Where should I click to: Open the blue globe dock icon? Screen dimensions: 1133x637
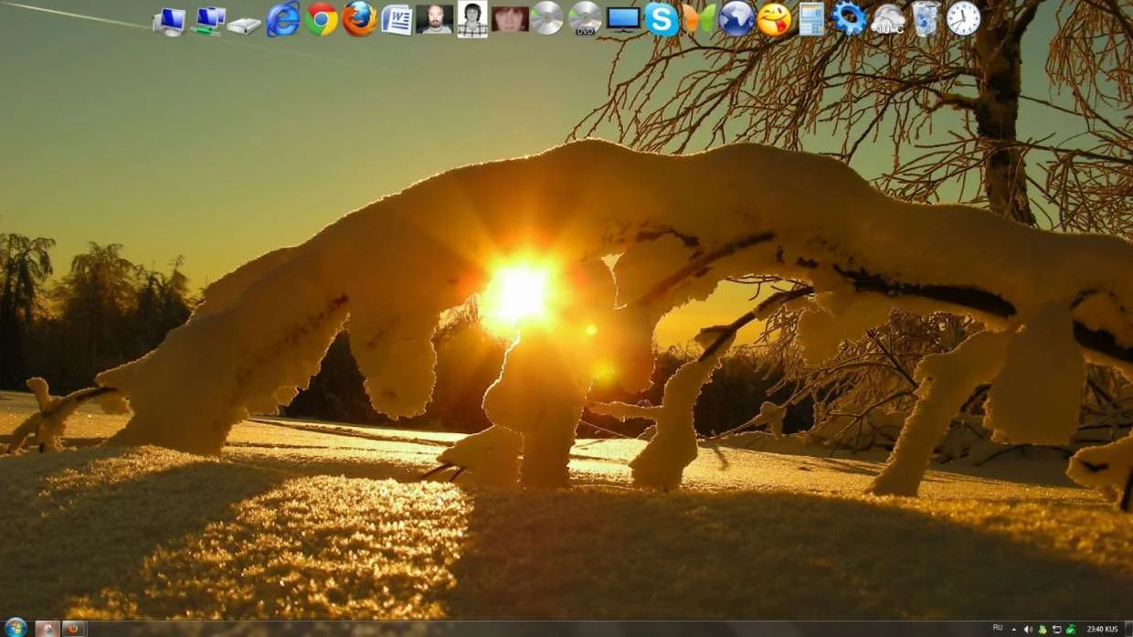[x=736, y=19]
